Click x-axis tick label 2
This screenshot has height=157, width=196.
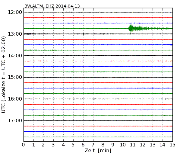click(x=43, y=145)
